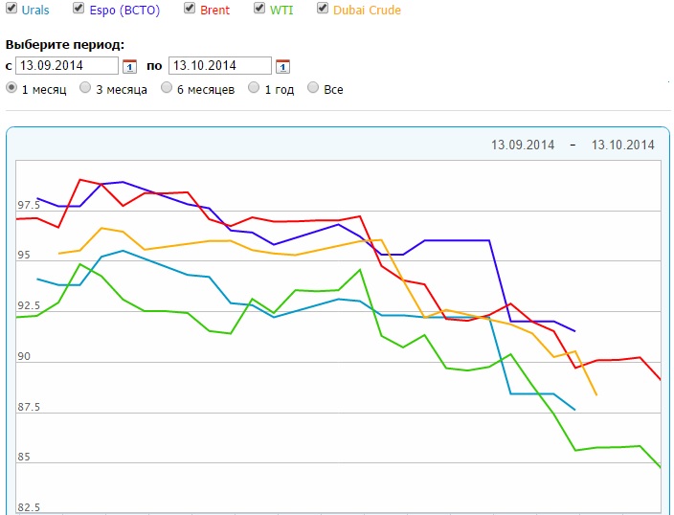Focus the end date field 13.10.2014
Image resolution: width=674 pixels, height=515 pixels.
tap(220, 66)
